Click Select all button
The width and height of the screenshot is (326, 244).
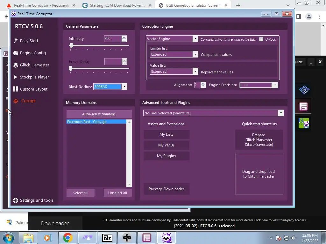tap(81, 193)
